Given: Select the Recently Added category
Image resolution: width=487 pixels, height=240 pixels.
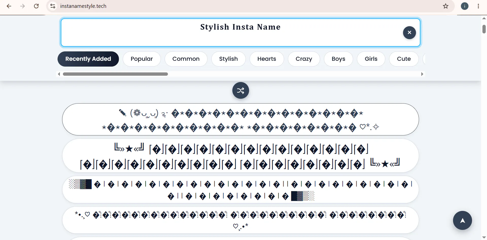Looking at the screenshot, I should (88, 59).
